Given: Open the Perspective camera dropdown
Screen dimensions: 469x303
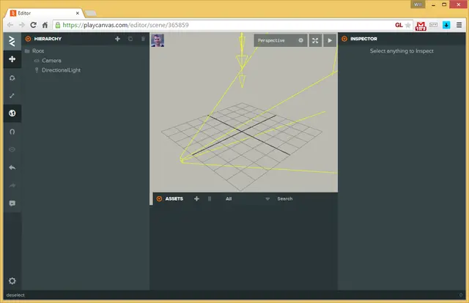Looking at the screenshot, I should tap(281, 40).
